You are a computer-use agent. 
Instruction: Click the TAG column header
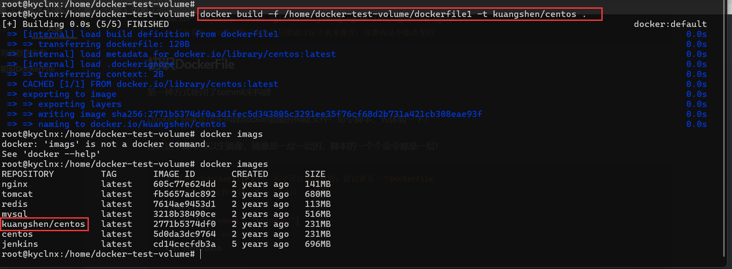pos(108,174)
